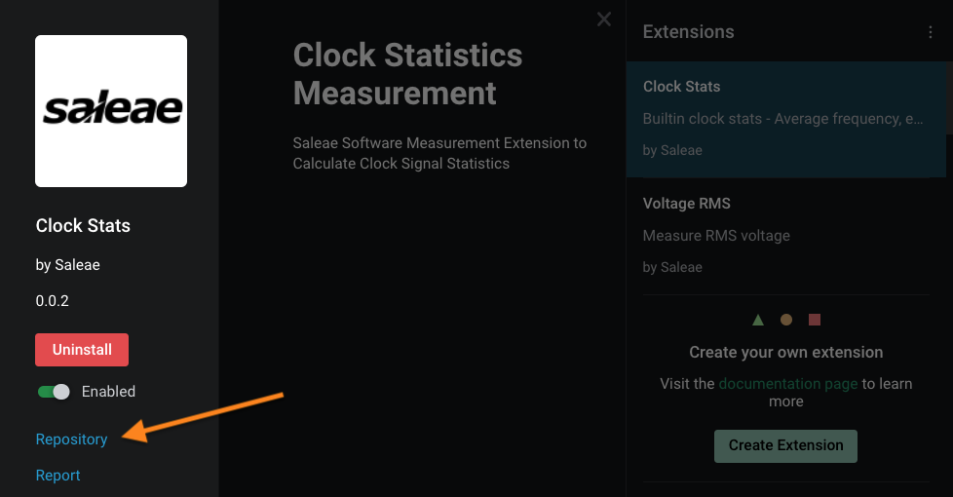Click the 0.0.2 version number
This screenshot has height=497, width=953.
[53, 301]
